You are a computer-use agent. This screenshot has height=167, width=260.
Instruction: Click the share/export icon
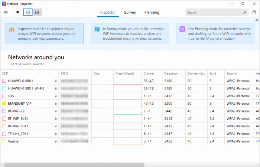point(254,12)
